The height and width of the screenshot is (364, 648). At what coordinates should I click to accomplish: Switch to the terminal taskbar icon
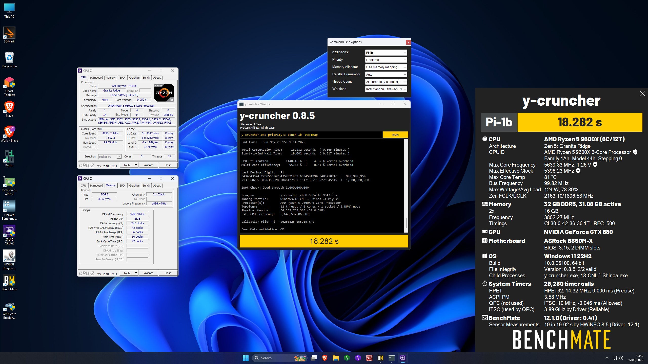point(392,358)
